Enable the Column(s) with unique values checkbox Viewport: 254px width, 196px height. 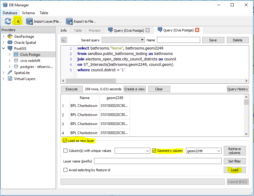65,151
